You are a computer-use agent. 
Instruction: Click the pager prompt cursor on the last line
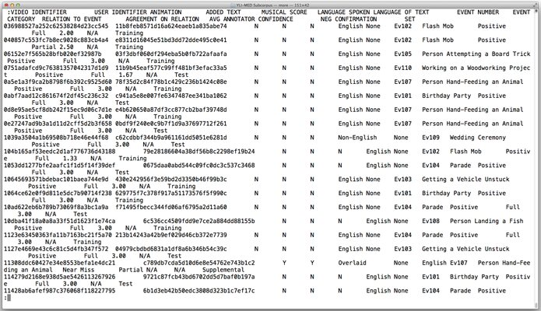pos(9,298)
